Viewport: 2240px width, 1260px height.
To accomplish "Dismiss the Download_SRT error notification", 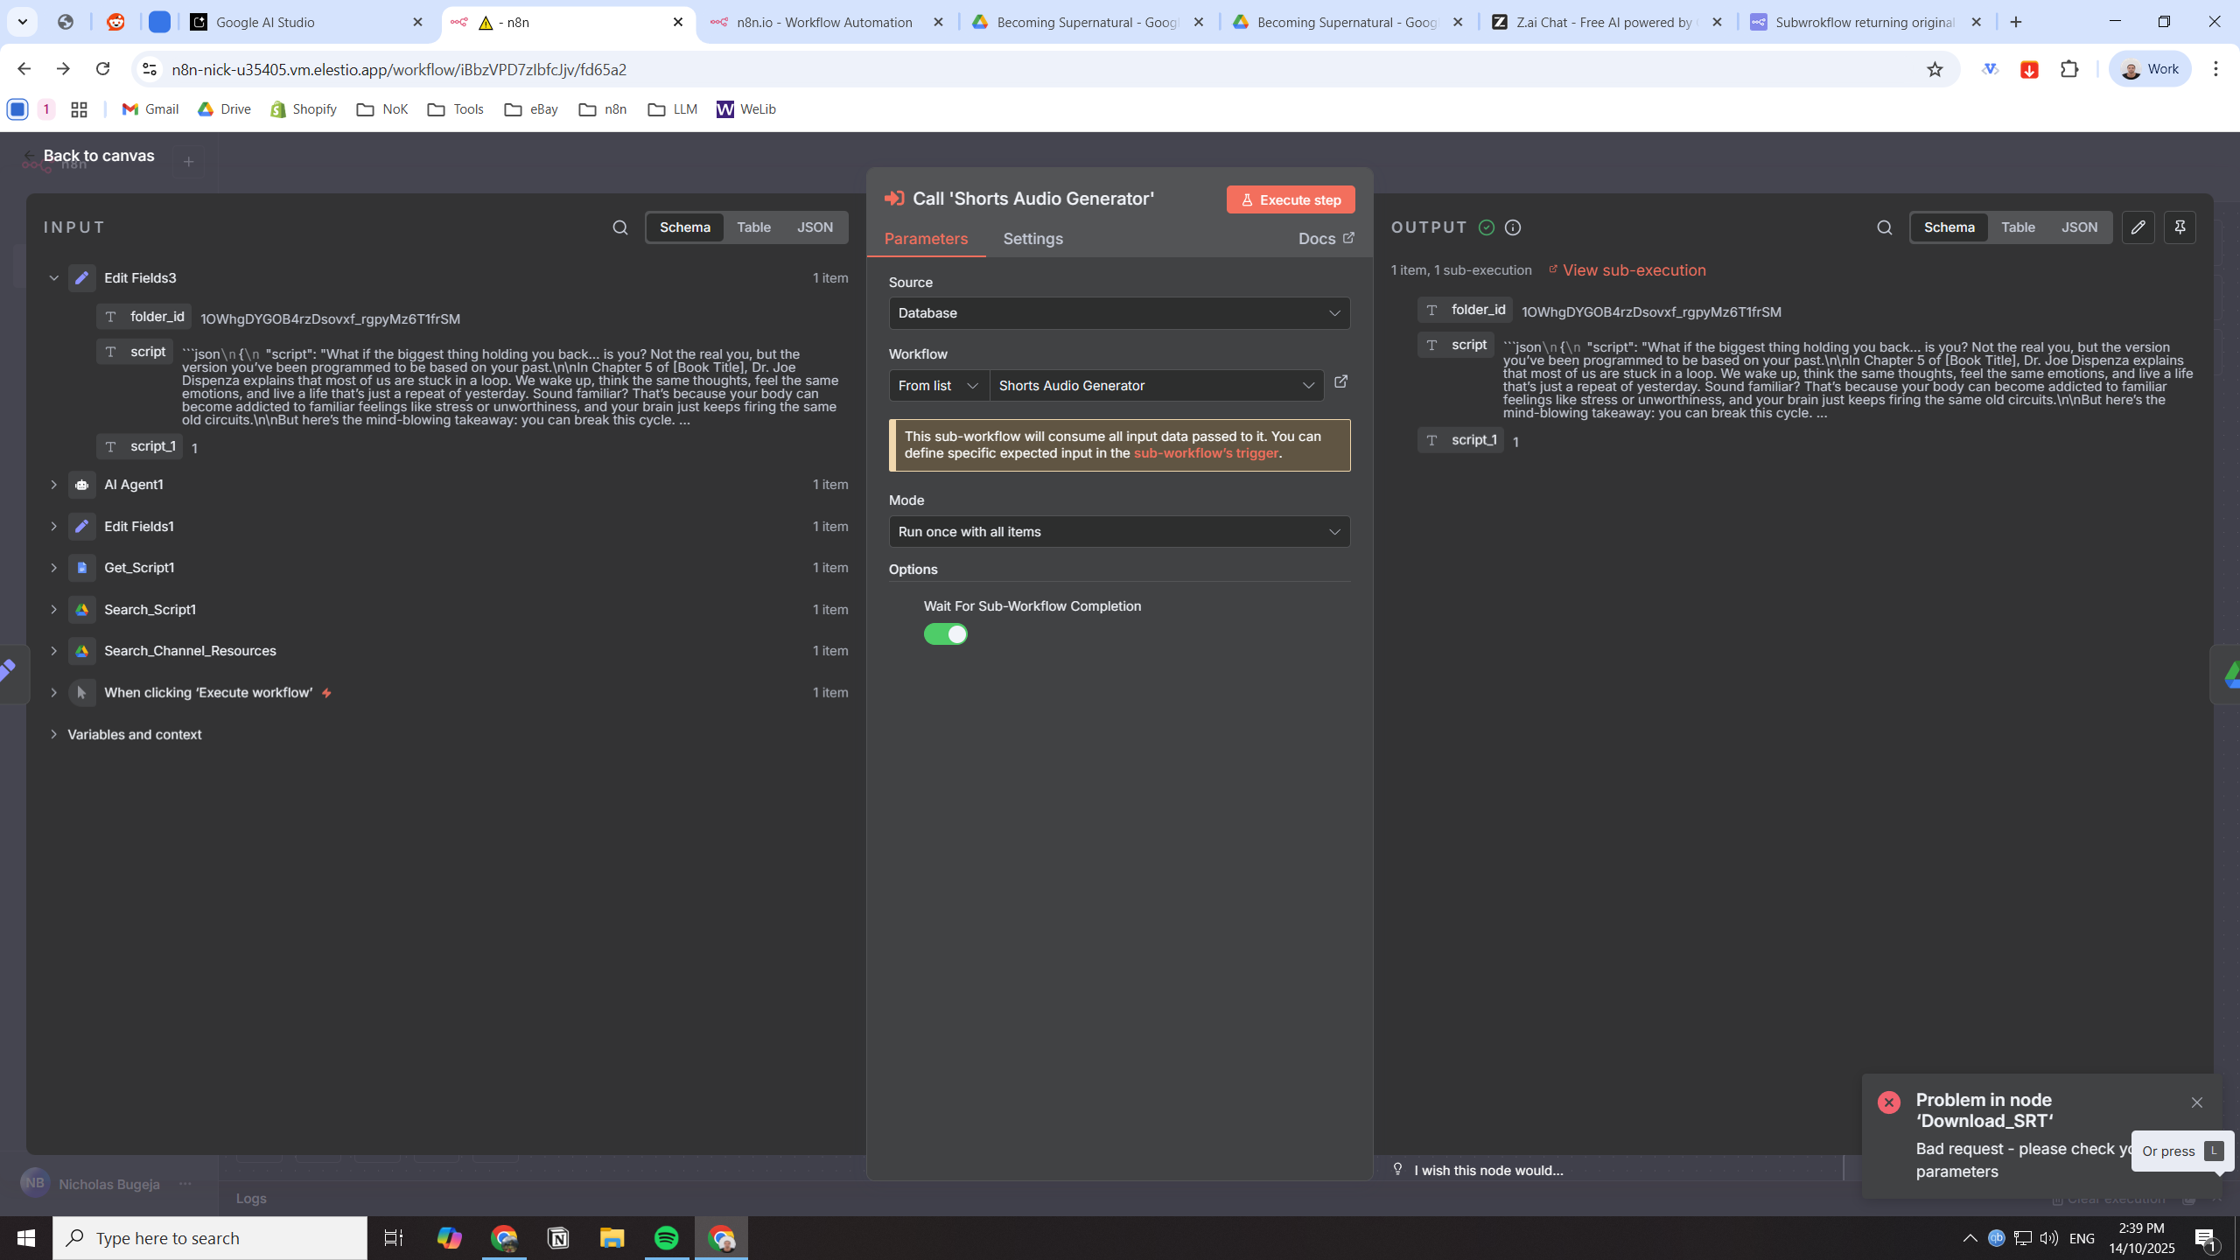I will pyautogui.click(x=2196, y=1102).
